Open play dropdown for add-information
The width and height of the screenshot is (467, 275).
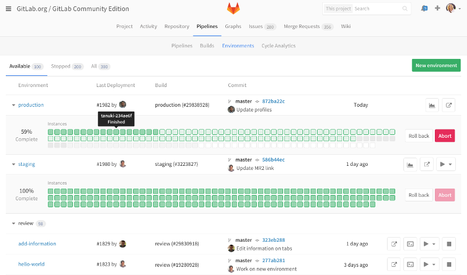pos(429,243)
